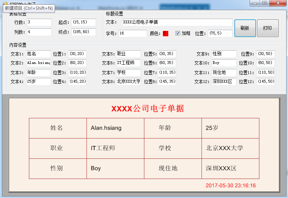Focus 文本10 field containing Boy
The height and width of the screenshot is (198, 288).
coord(224,63)
